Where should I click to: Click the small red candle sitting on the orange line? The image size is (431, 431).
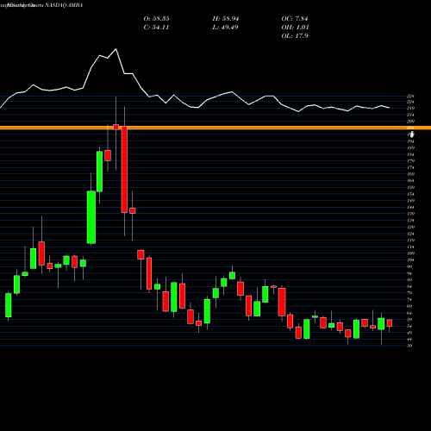click(x=116, y=127)
